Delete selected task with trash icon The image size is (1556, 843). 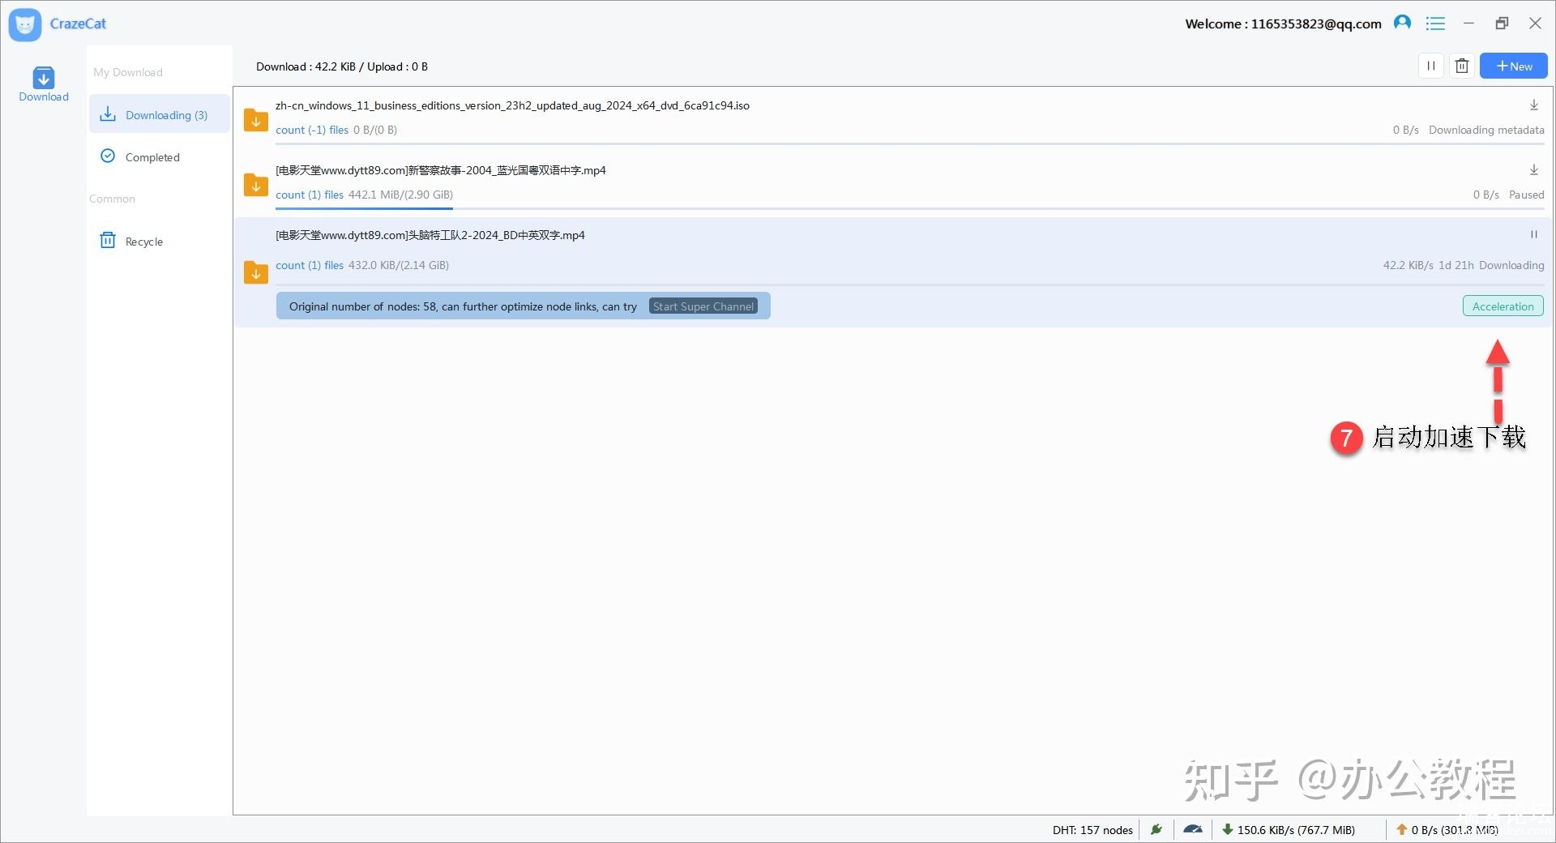[1462, 66]
